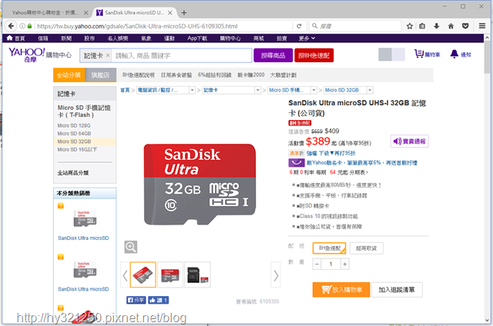
Task: Open the Micro SD 128G category link
Action: pyautogui.click(x=74, y=125)
